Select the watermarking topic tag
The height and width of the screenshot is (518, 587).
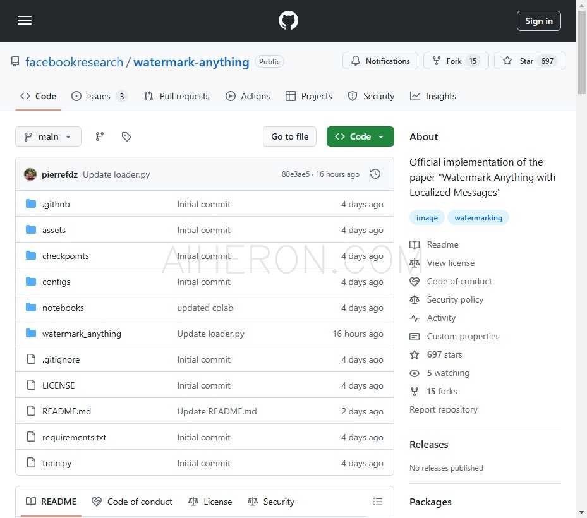[478, 218]
